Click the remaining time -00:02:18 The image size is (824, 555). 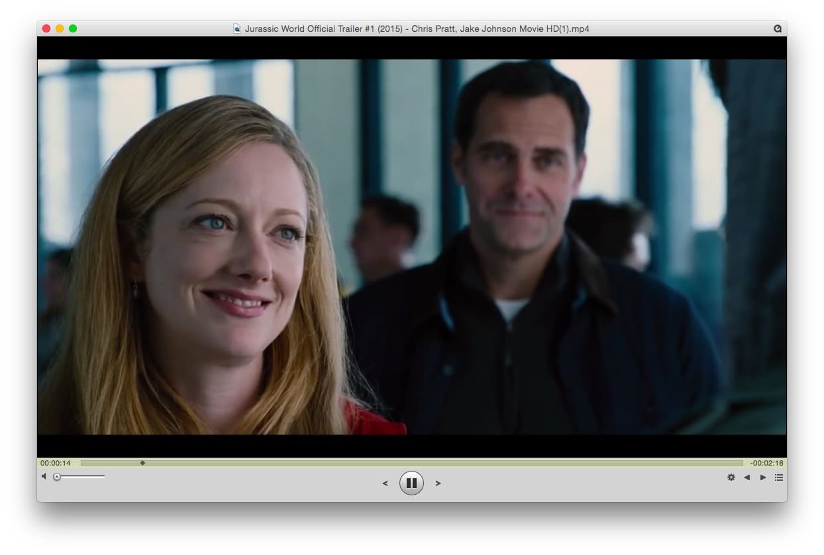tap(766, 463)
